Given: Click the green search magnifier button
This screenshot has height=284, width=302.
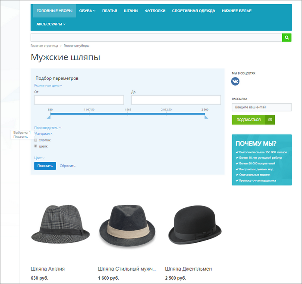Looking at the screenshot, I should [286, 37].
